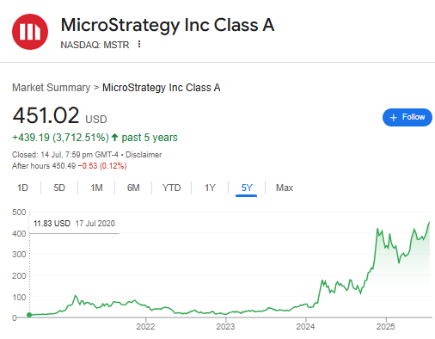Click the 2022 label on chart axis
435x339 pixels.
[145, 326]
